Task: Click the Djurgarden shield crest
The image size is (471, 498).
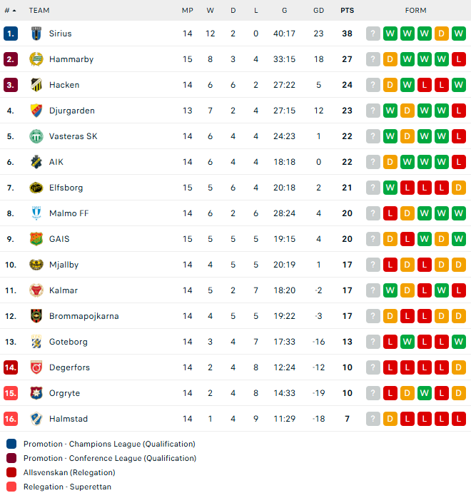Action: click(36, 111)
